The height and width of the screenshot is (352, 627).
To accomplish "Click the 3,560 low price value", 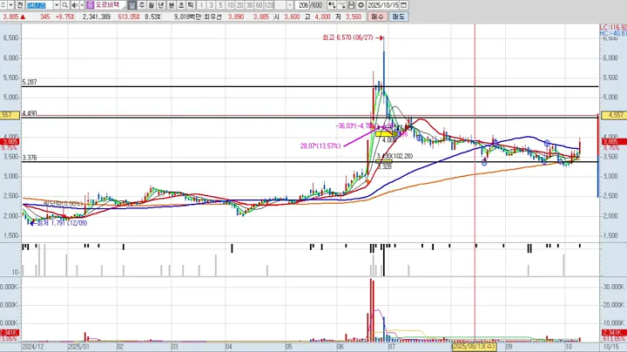I will (x=354, y=17).
